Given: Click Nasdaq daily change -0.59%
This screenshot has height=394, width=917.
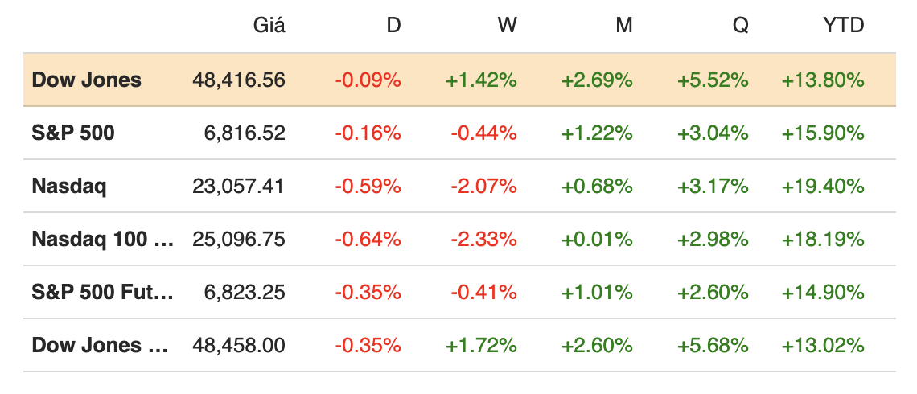Looking at the screenshot, I should coord(368,186).
